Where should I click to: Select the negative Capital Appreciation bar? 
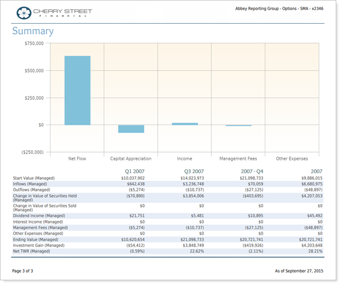[131, 129]
